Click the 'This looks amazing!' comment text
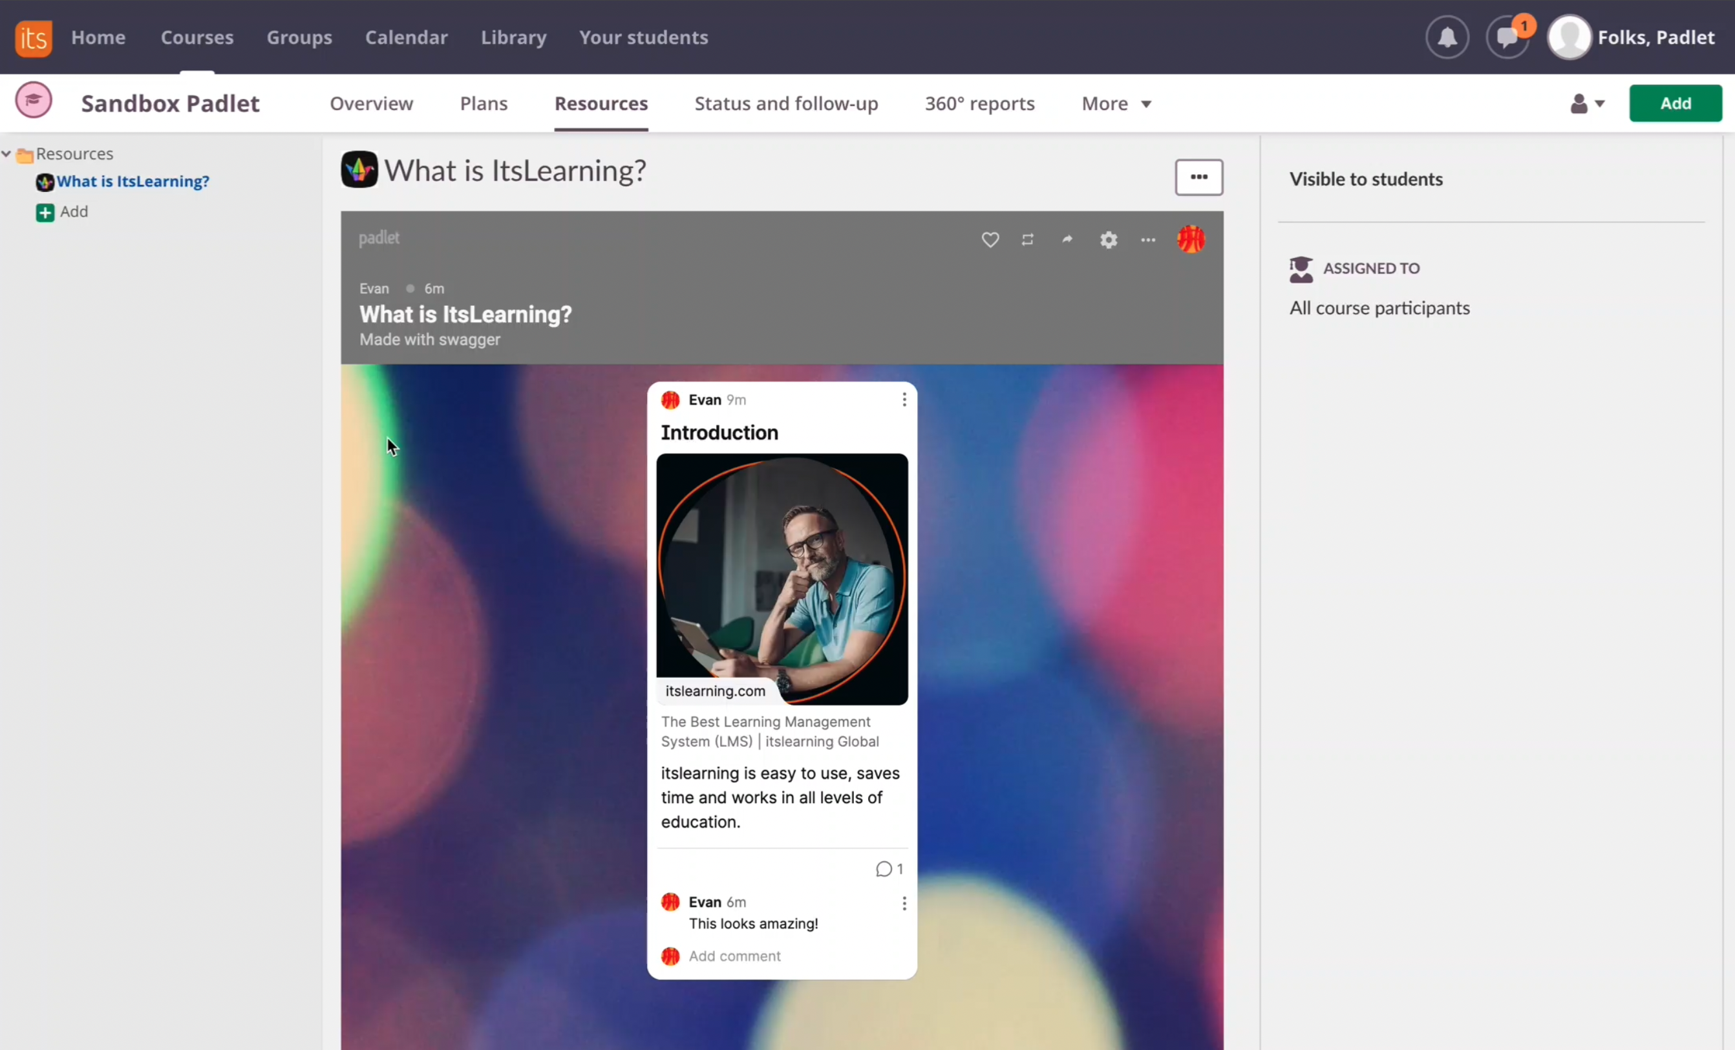 754,924
